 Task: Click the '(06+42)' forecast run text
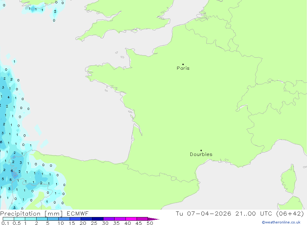click(x=290, y=213)
